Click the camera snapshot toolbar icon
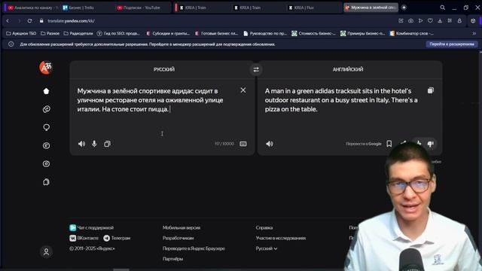The width and height of the screenshot is (482, 271). (410, 21)
